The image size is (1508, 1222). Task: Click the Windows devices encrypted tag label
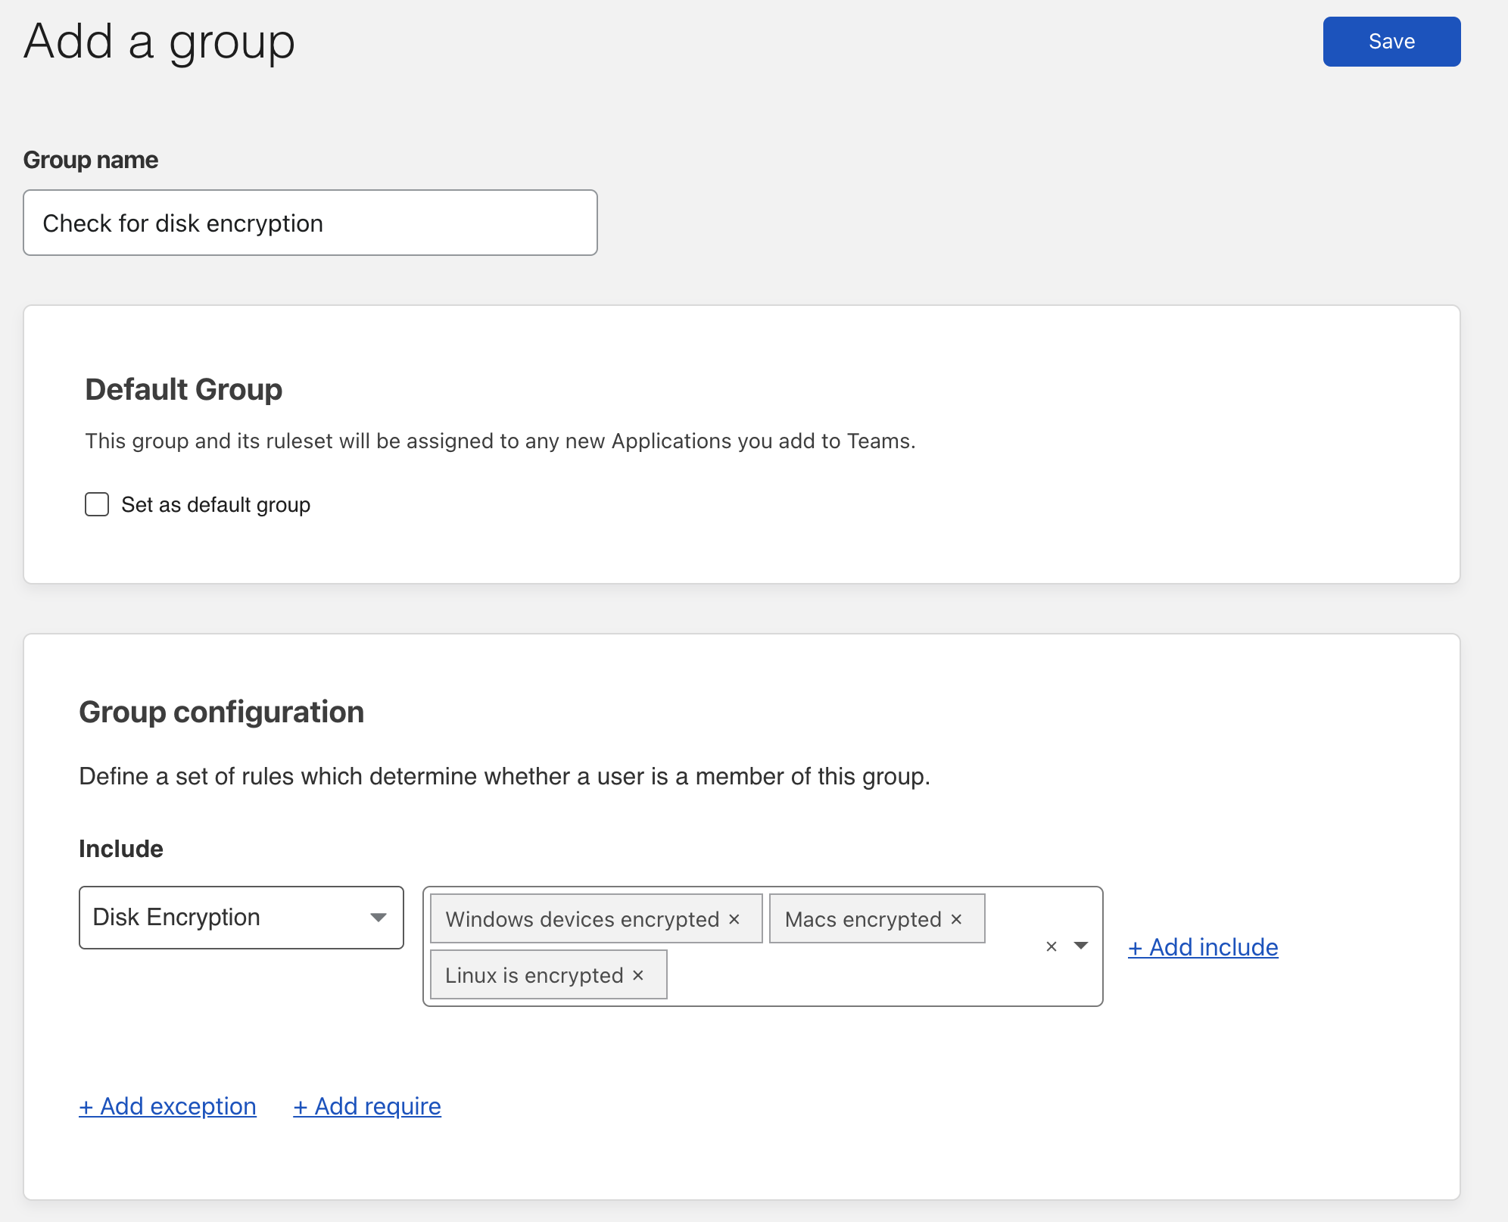[582, 919]
